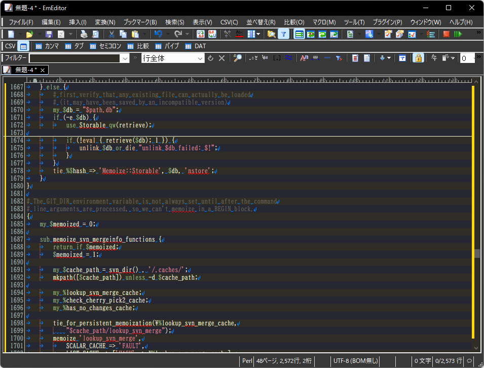Click the magnifier icon on filter bar

(x=237, y=58)
